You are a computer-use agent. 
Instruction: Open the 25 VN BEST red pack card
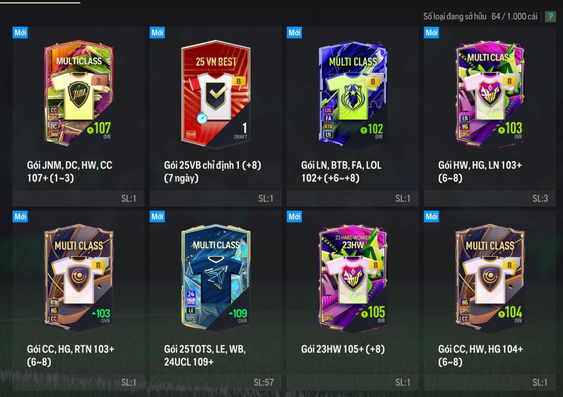coord(216,94)
